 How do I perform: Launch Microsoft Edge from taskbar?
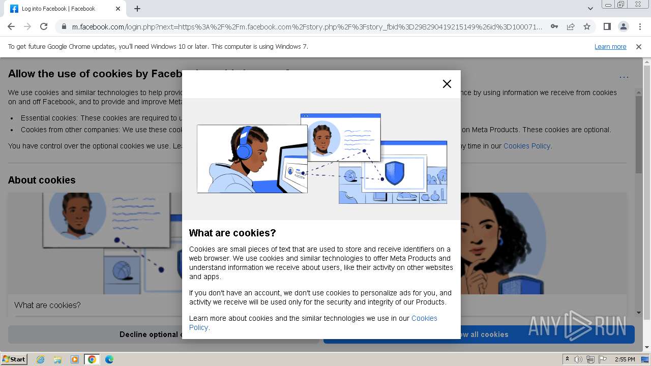pyautogui.click(x=109, y=359)
